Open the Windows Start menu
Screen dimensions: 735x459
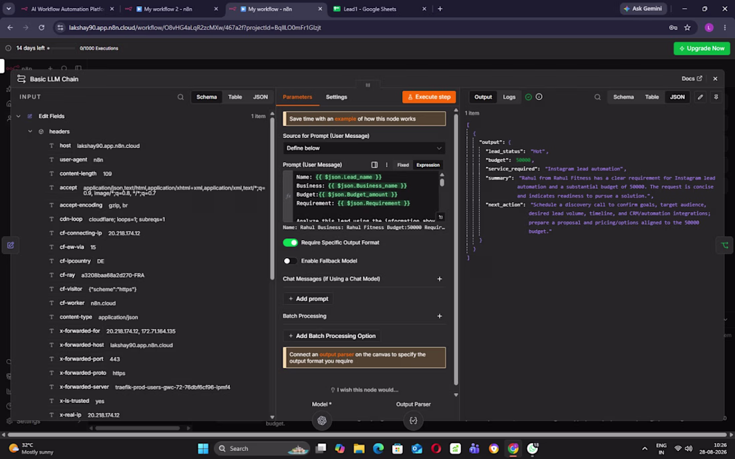click(x=203, y=449)
